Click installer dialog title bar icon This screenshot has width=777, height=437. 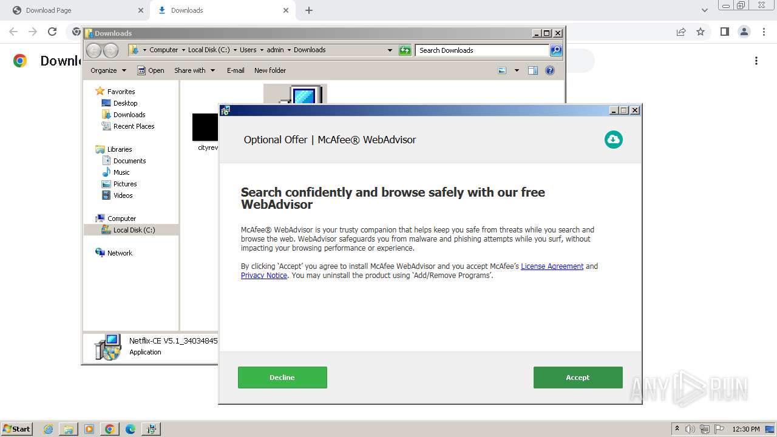226,110
